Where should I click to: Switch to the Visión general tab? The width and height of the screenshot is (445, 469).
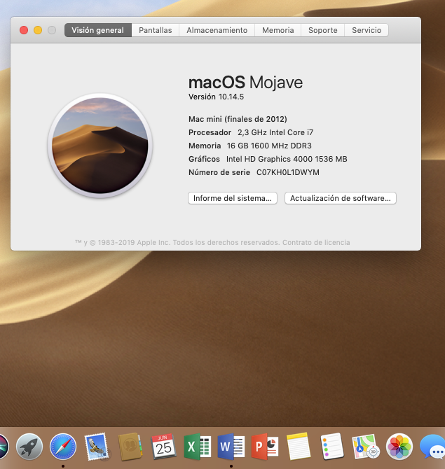[98, 30]
